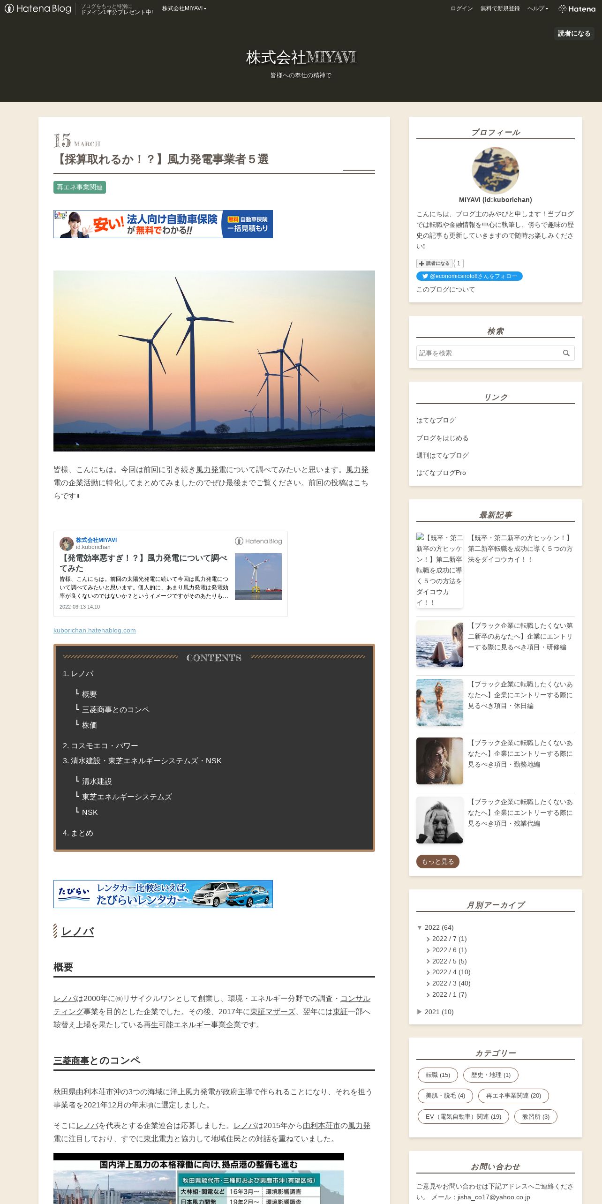This screenshot has width=602, height=1204.
Task: Open the 休日編 article thumbnail
Action: click(440, 702)
